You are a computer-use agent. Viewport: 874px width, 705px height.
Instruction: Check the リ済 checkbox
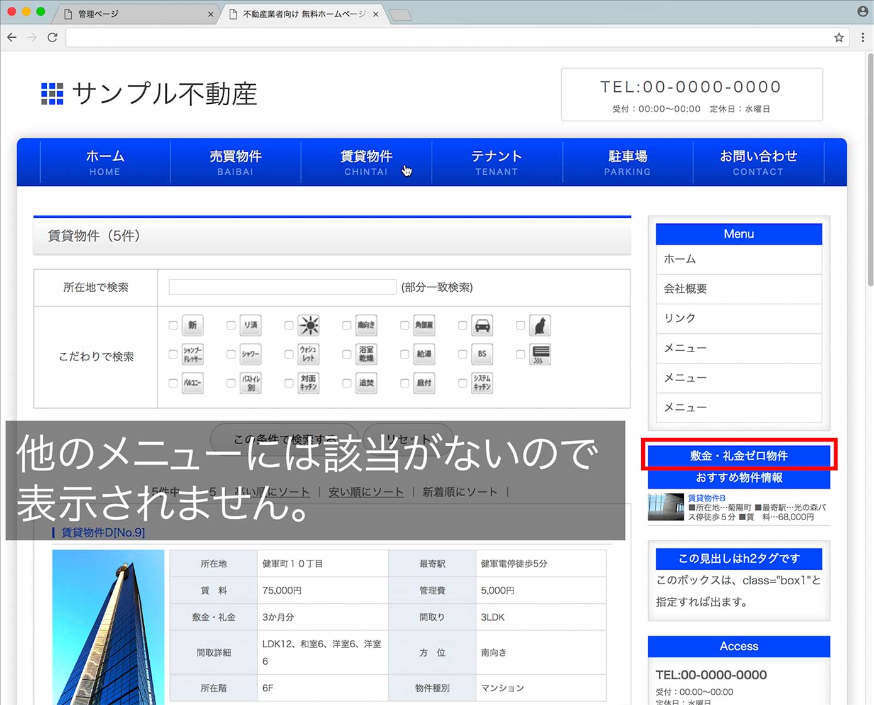click(x=231, y=325)
